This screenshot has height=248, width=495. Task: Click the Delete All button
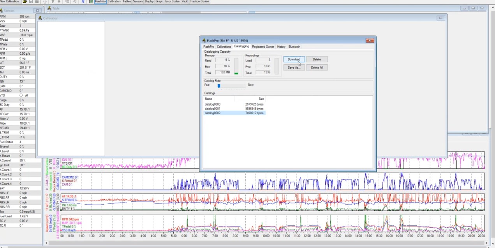coord(317,68)
